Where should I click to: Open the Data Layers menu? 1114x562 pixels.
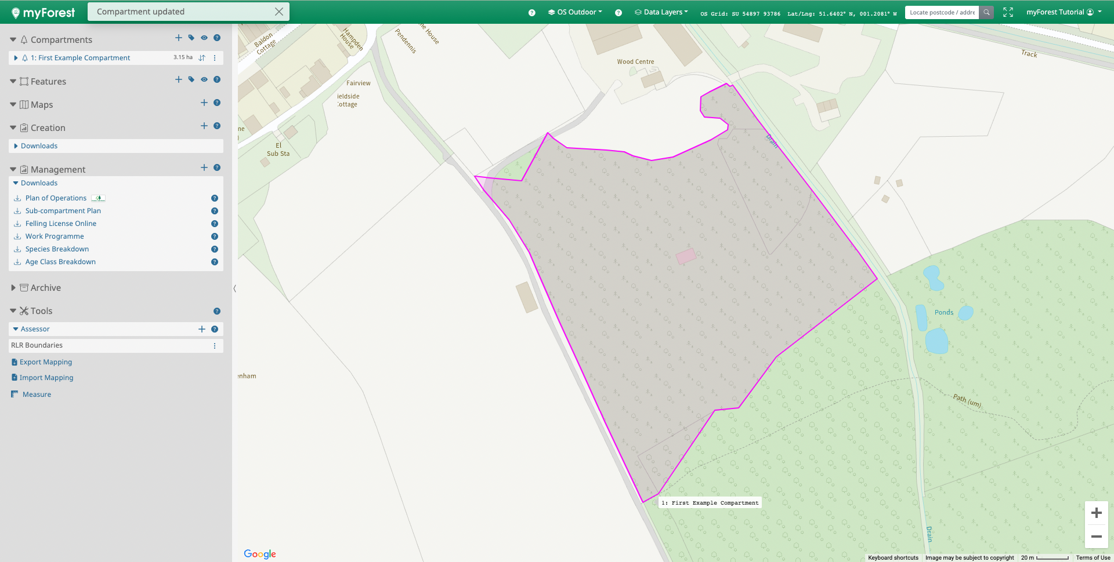point(661,12)
